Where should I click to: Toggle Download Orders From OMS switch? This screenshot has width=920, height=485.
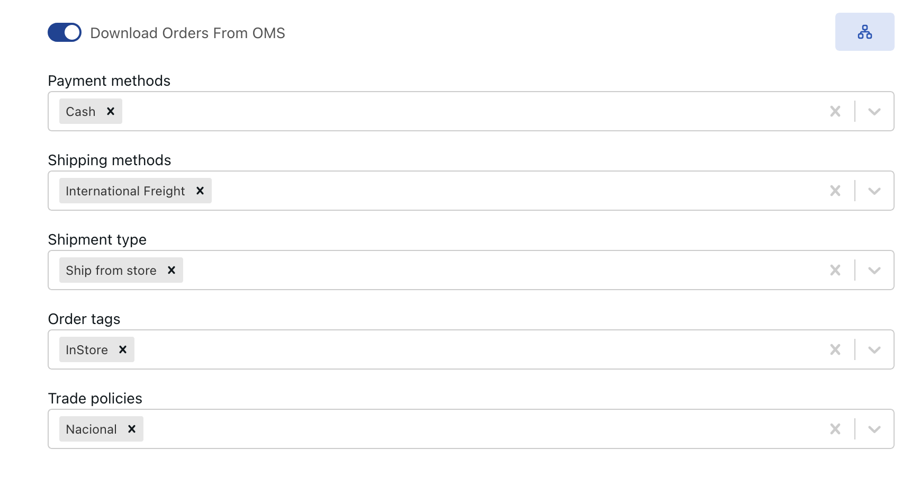click(x=65, y=32)
